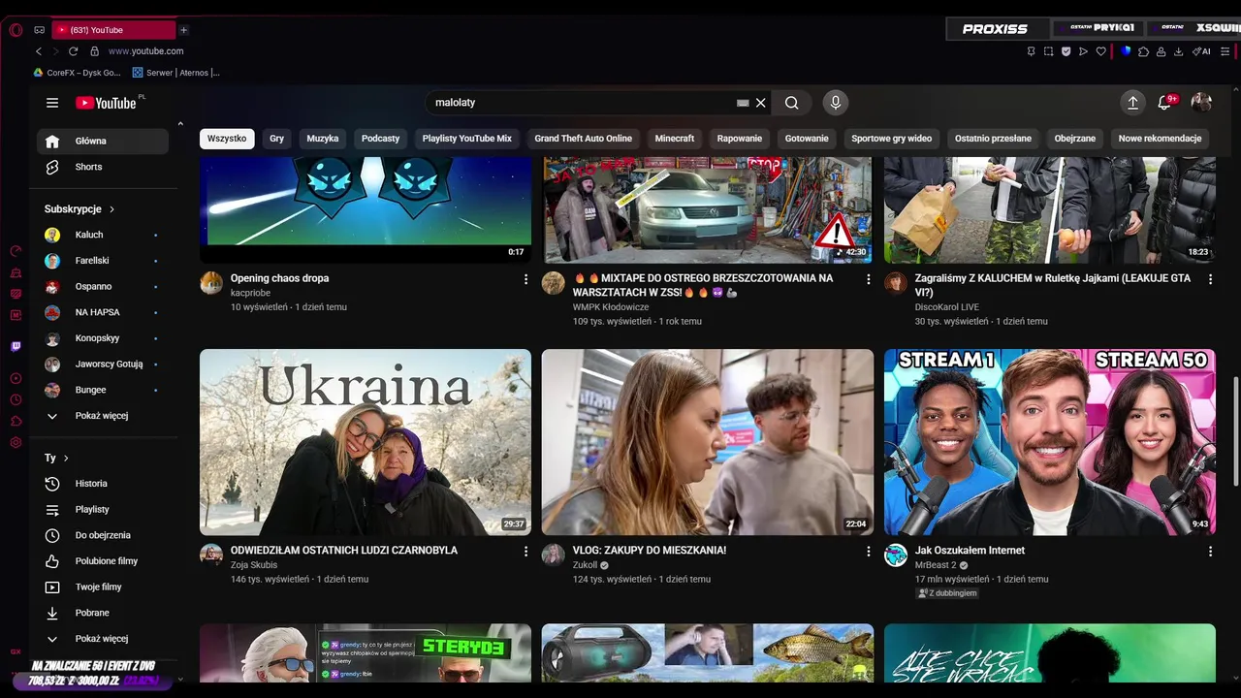Go back to the previous page
This screenshot has width=1241, height=698.
coord(39,51)
